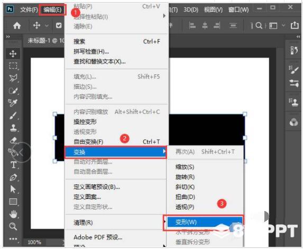
Task: Expand the Move tool preset dropdown arrow
Action: tap(47, 25)
